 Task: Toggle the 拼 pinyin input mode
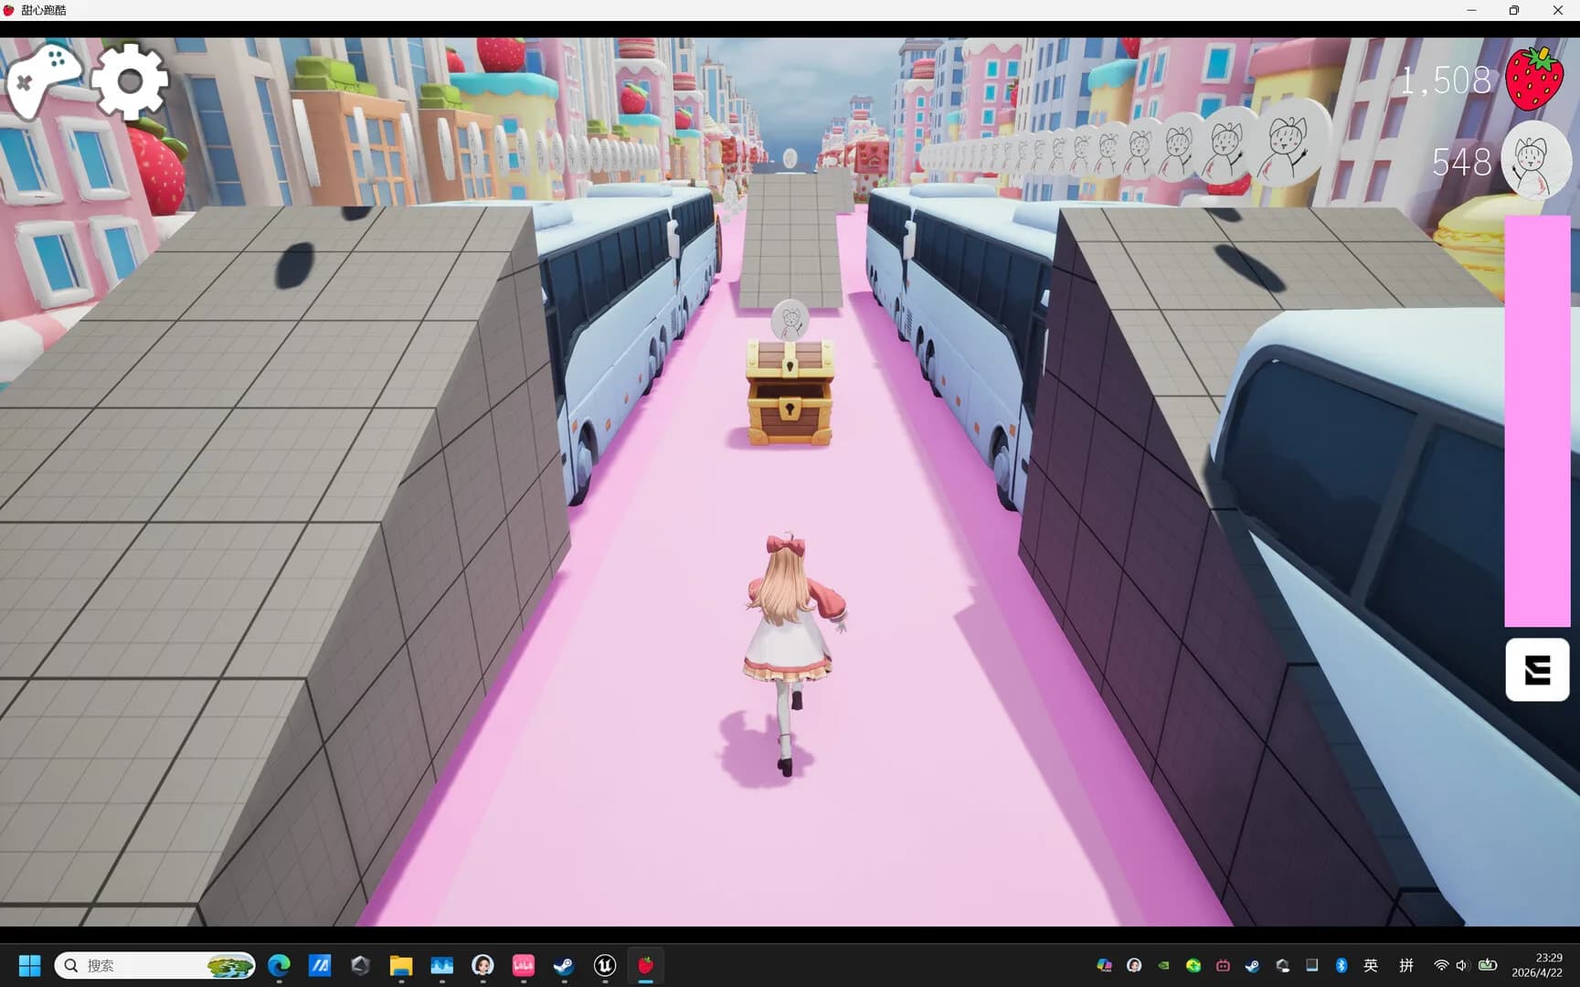coord(1406,965)
